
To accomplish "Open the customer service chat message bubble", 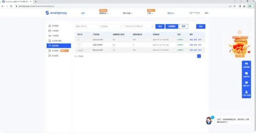I will click(233, 121).
